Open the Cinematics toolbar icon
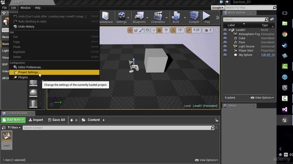Image resolution: width=293 pixels, height=164 pixels. [158, 17]
